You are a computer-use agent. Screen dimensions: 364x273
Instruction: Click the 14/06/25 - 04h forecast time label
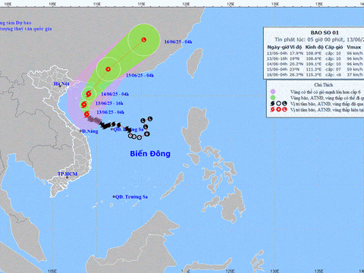point(115,94)
